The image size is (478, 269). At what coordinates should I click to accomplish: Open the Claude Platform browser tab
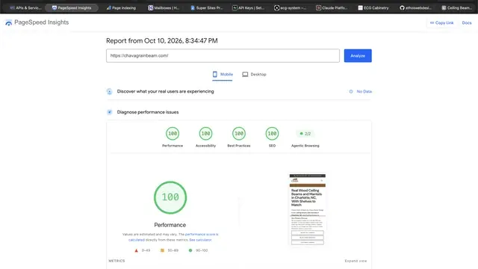[332, 8]
